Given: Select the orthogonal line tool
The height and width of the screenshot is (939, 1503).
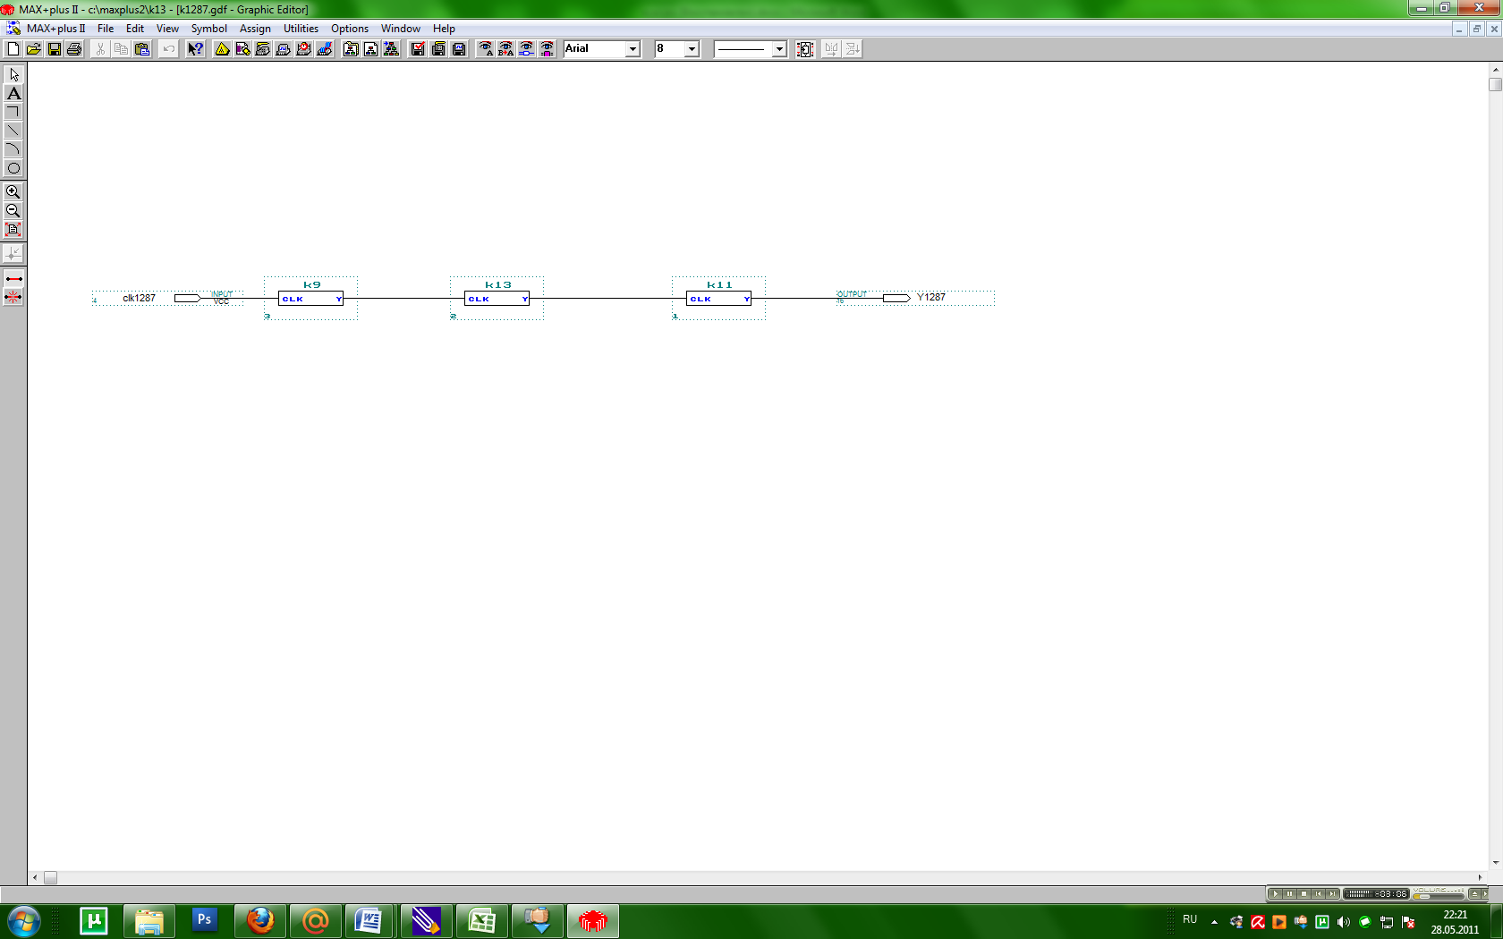Looking at the screenshot, I should point(13,112).
